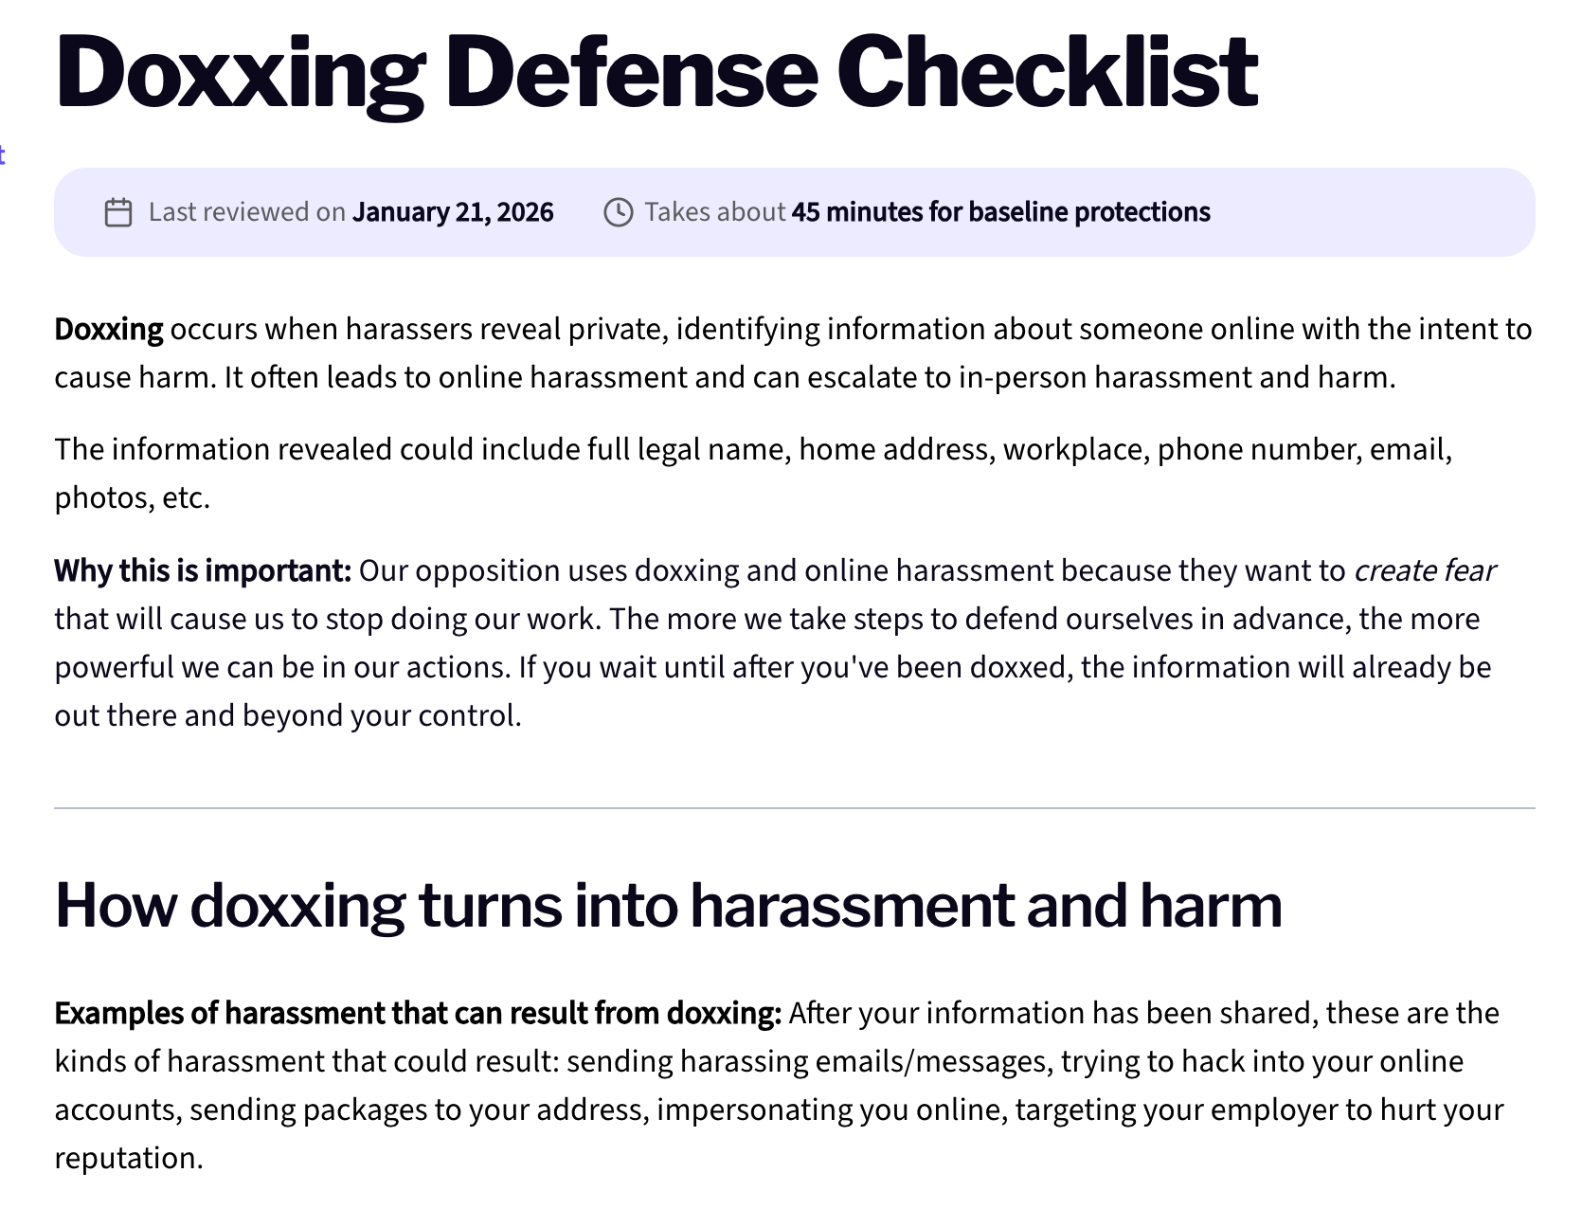Select the January 21, 2026 review date
1582x1209 pixels.
tap(453, 212)
